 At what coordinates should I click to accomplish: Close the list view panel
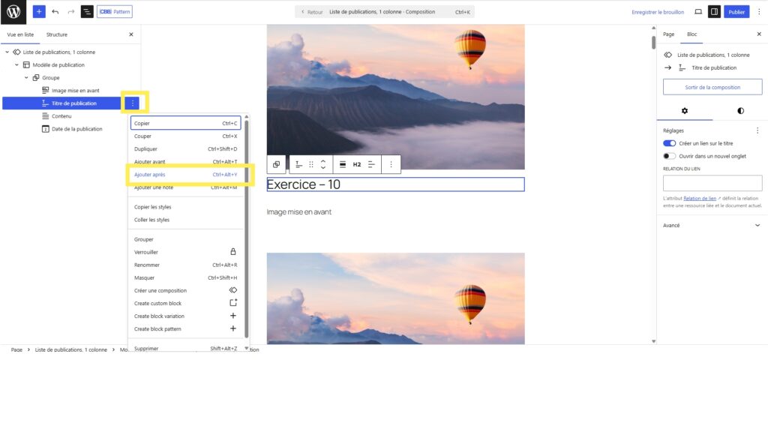pos(130,34)
